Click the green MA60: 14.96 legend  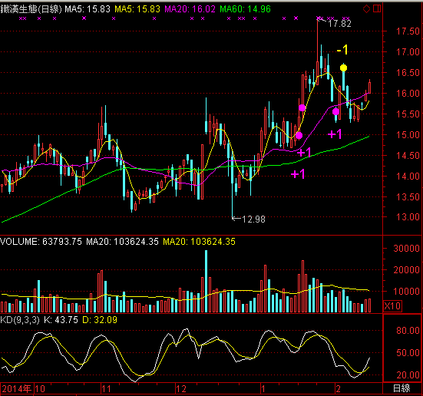[x=245, y=9]
